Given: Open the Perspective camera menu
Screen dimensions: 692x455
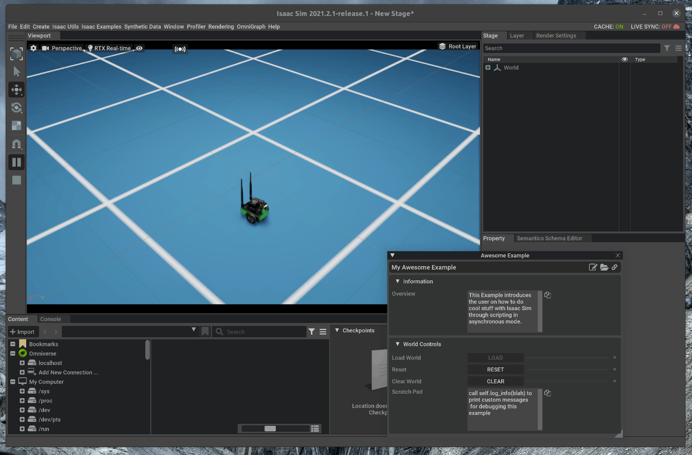Looking at the screenshot, I should [x=62, y=48].
